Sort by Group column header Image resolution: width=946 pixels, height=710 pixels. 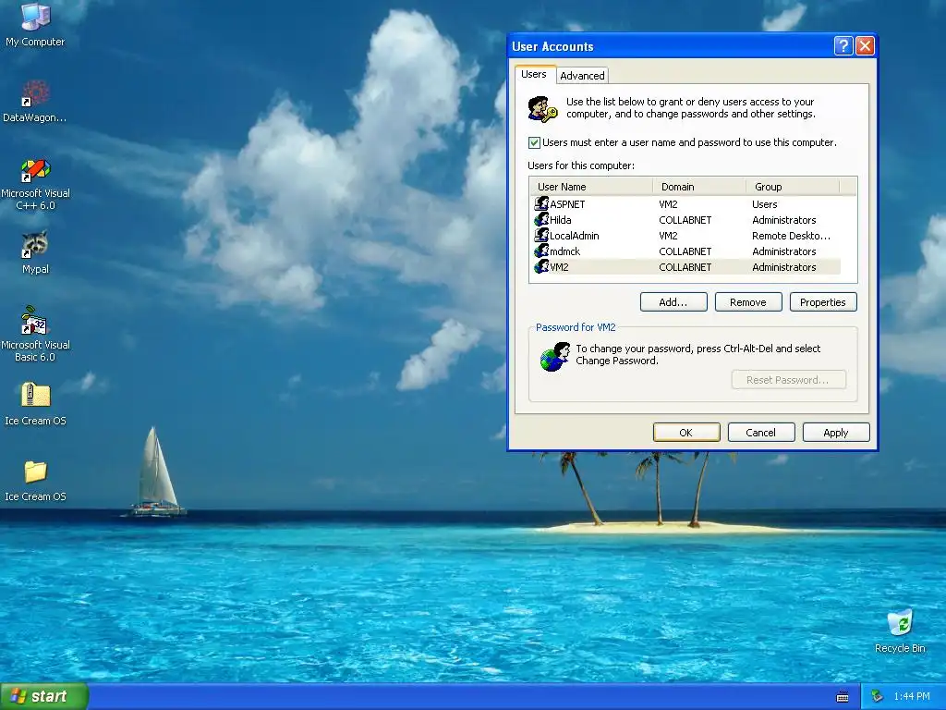coord(793,187)
